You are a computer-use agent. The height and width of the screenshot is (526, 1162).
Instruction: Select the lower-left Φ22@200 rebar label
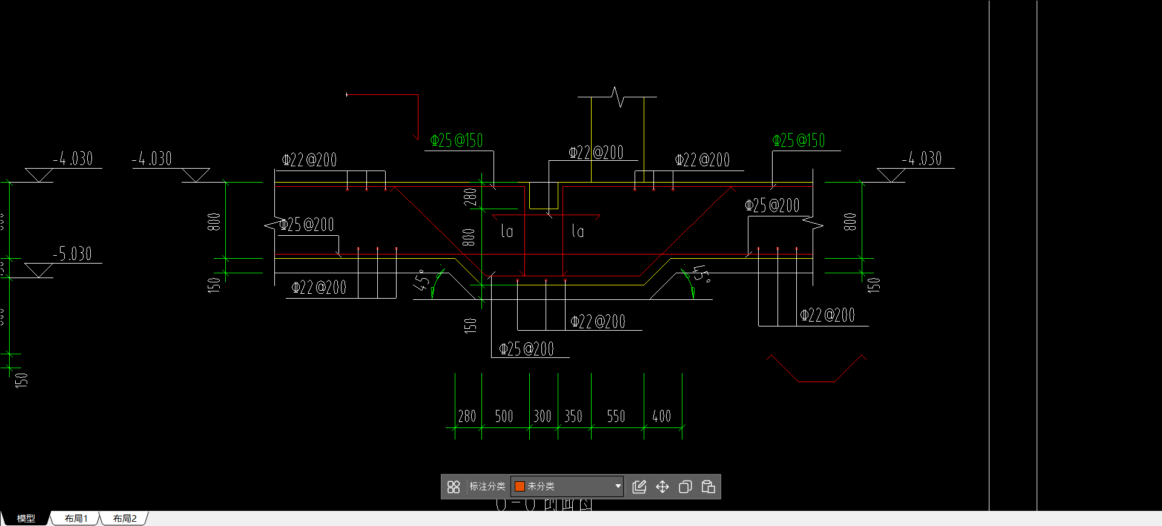(x=319, y=287)
